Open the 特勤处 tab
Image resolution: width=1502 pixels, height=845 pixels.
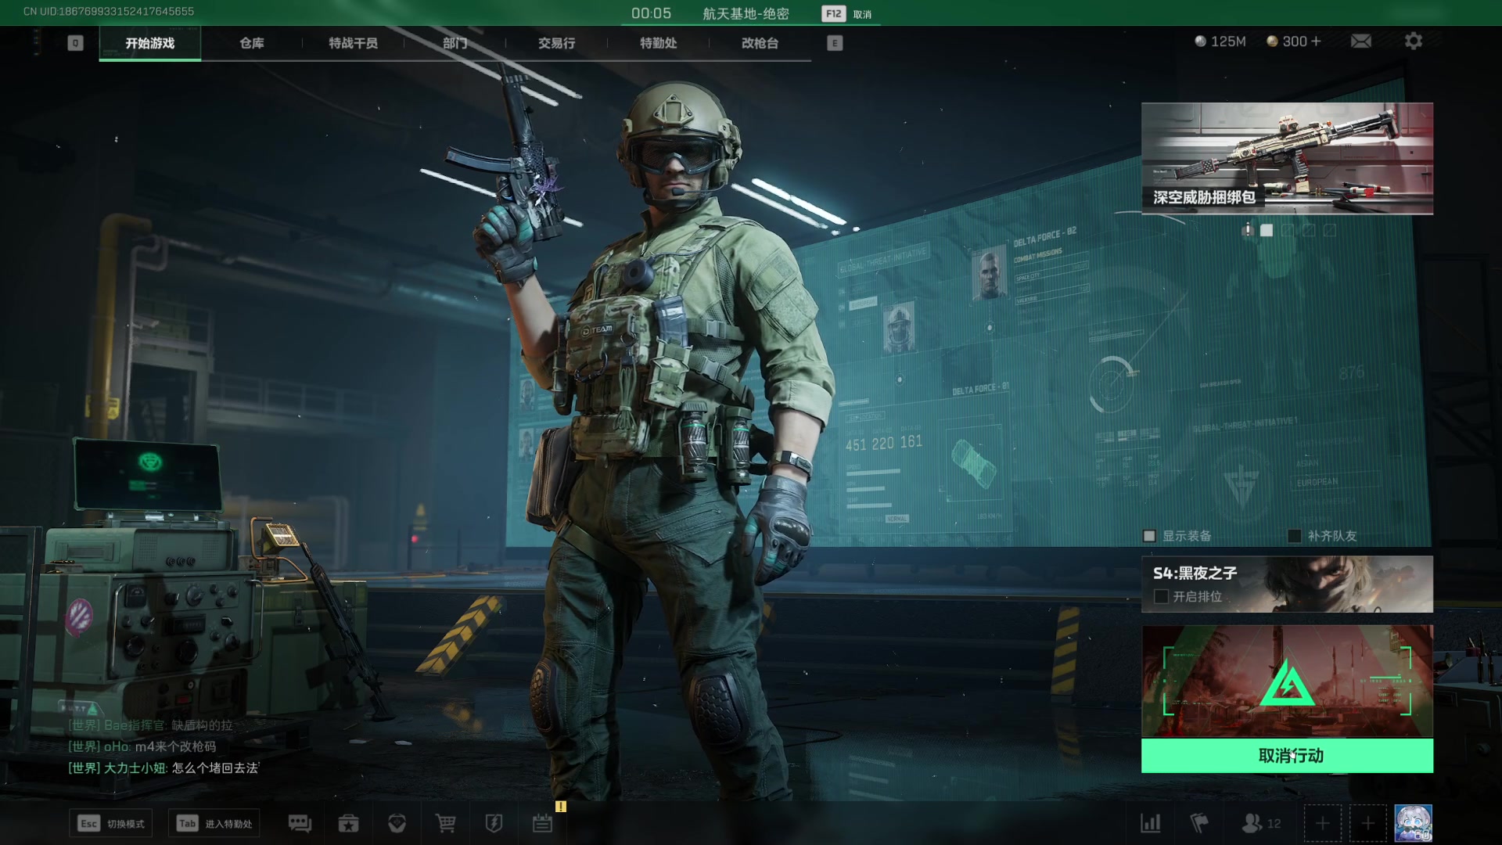pyautogui.click(x=659, y=43)
